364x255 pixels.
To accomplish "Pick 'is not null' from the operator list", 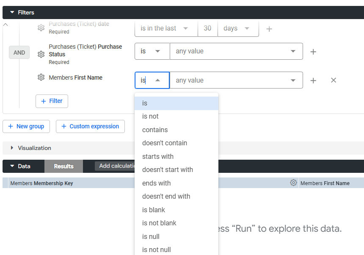I will (176, 249).
